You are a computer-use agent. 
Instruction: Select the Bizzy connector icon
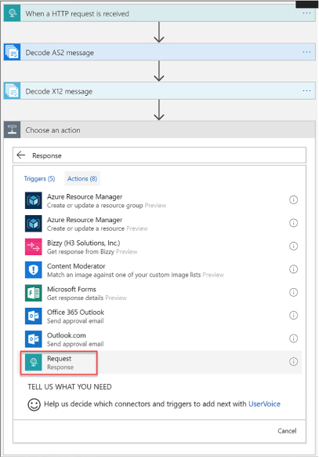click(34, 247)
